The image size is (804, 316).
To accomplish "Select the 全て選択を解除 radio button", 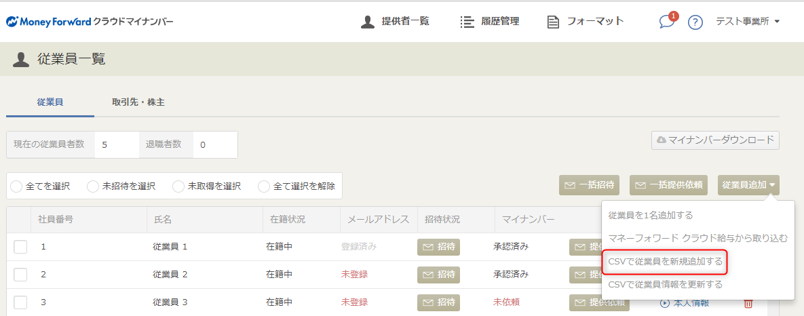I will [264, 186].
